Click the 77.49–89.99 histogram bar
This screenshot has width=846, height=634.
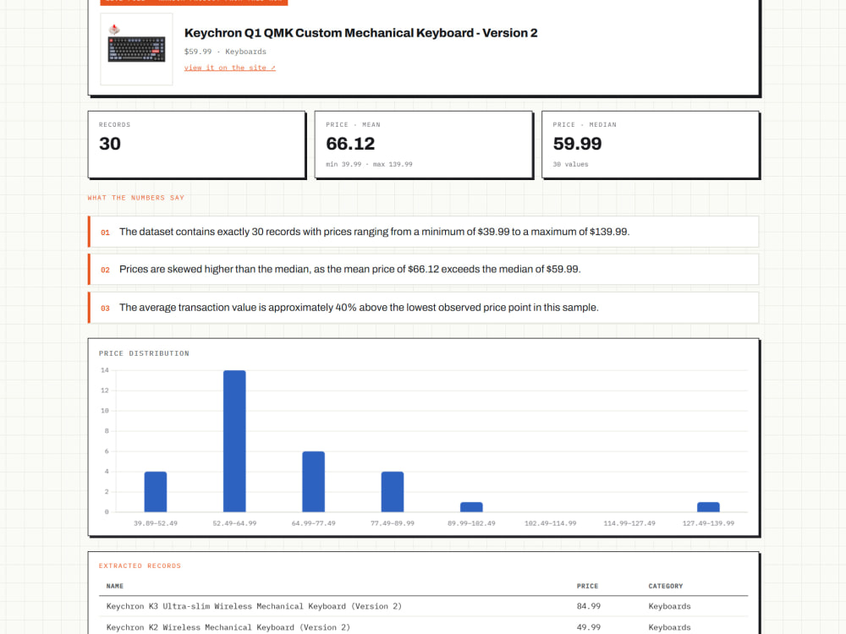[393, 492]
